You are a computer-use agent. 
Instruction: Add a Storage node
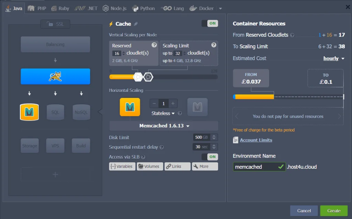(x=30, y=146)
